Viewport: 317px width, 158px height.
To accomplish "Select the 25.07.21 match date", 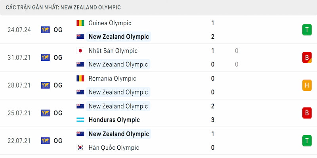I will pos(19,113).
